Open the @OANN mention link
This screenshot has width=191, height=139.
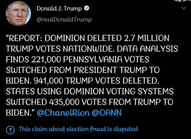[x=107, y=113]
